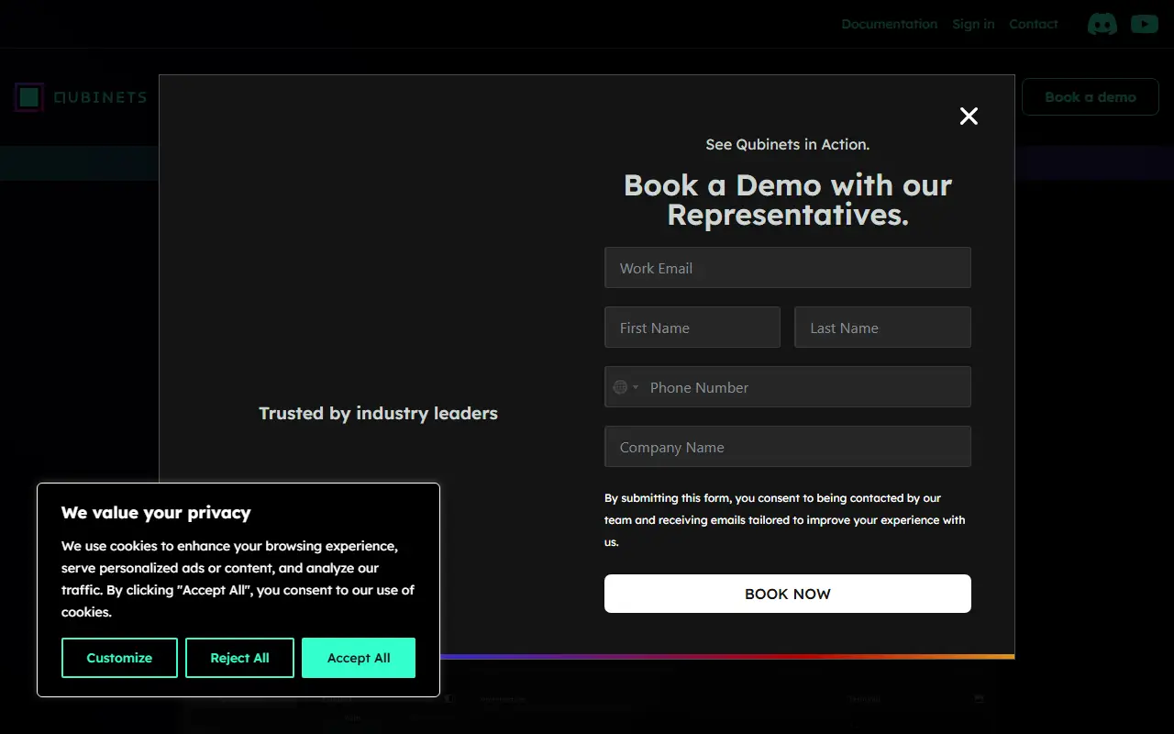Click the "By submitting this form" consent text
Image resolution: width=1174 pixels, height=734 pixels.
785,520
